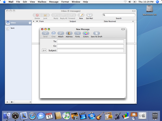Open the Window menu
This screenshot has width=162, height=121.
click(x=76, y=2)
